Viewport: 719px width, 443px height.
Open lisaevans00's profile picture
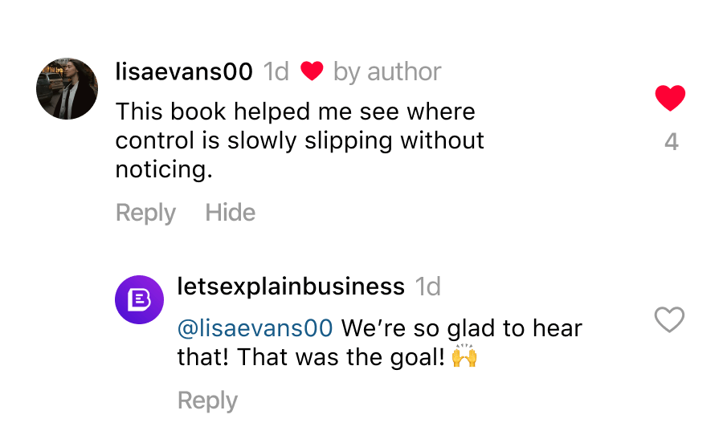click(x=67, y=89)
